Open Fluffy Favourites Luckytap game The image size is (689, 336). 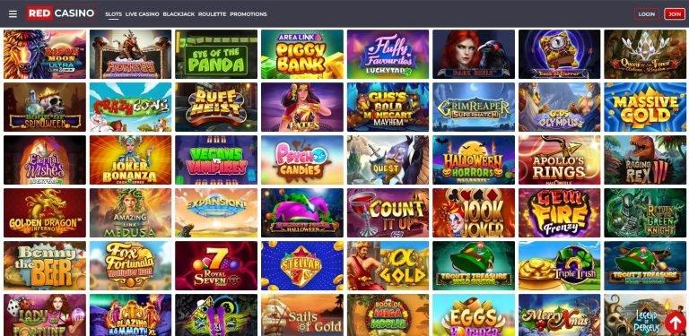[388, 55]
